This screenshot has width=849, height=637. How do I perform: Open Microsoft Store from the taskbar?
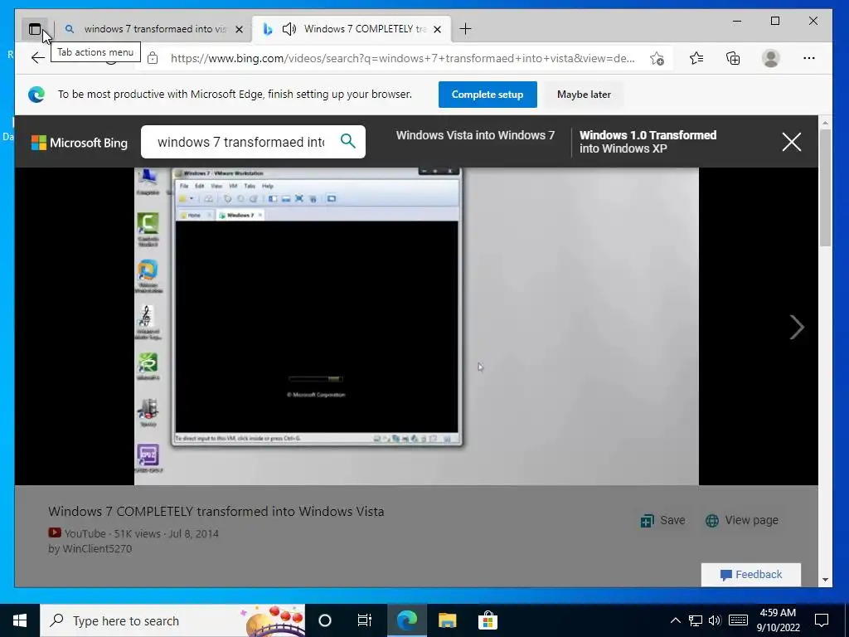coord(488,620)
